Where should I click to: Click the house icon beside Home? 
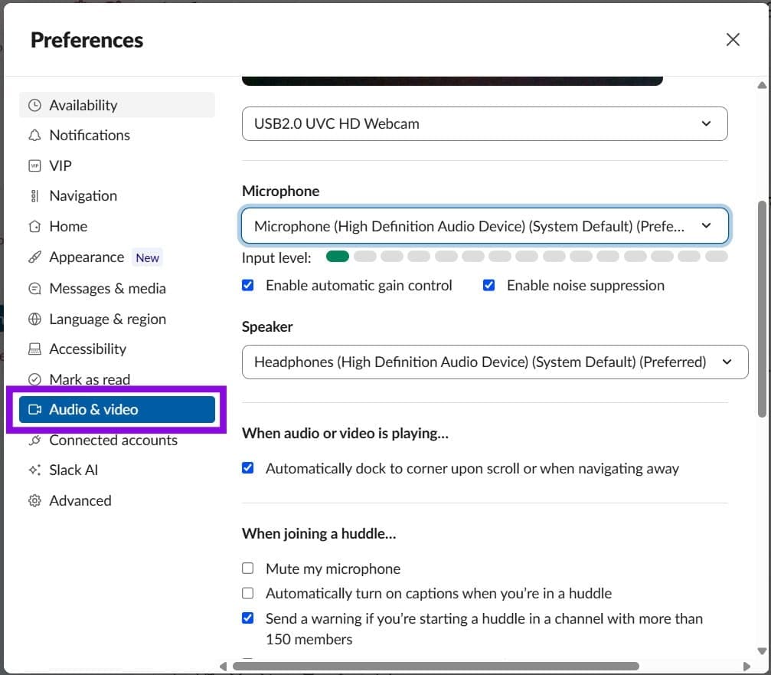point(34,226)
